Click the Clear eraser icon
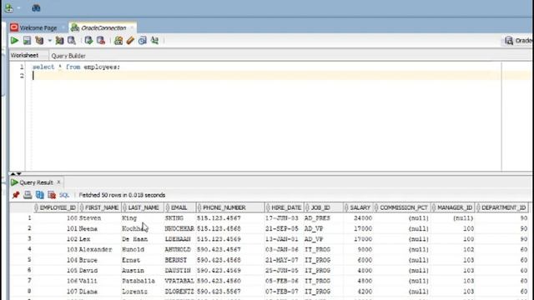Image resolution: width=534 pixels, height=300 pixels. (130, 41)
